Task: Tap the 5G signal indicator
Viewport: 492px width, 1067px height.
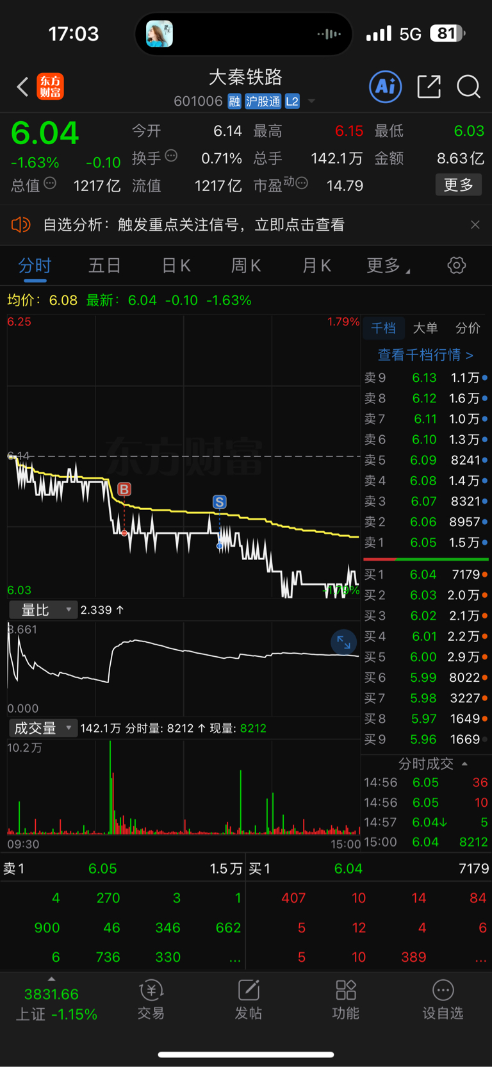Action: (410, 34)
